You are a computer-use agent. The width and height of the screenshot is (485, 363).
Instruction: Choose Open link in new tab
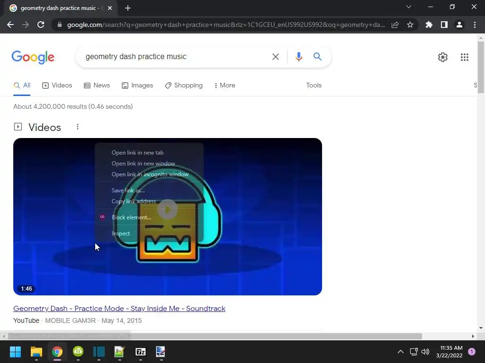coord(149,153)
